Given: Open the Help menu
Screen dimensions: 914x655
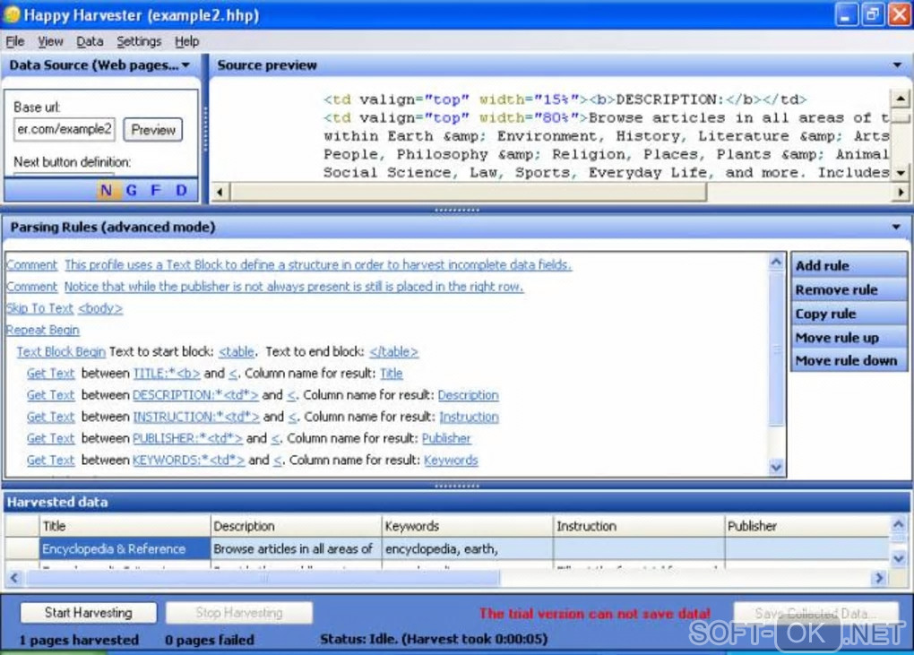Looking at the screenshot, I should click(x=186, y=41).
